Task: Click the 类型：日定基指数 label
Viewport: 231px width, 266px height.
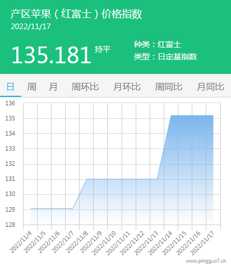Action: (165, 57)
